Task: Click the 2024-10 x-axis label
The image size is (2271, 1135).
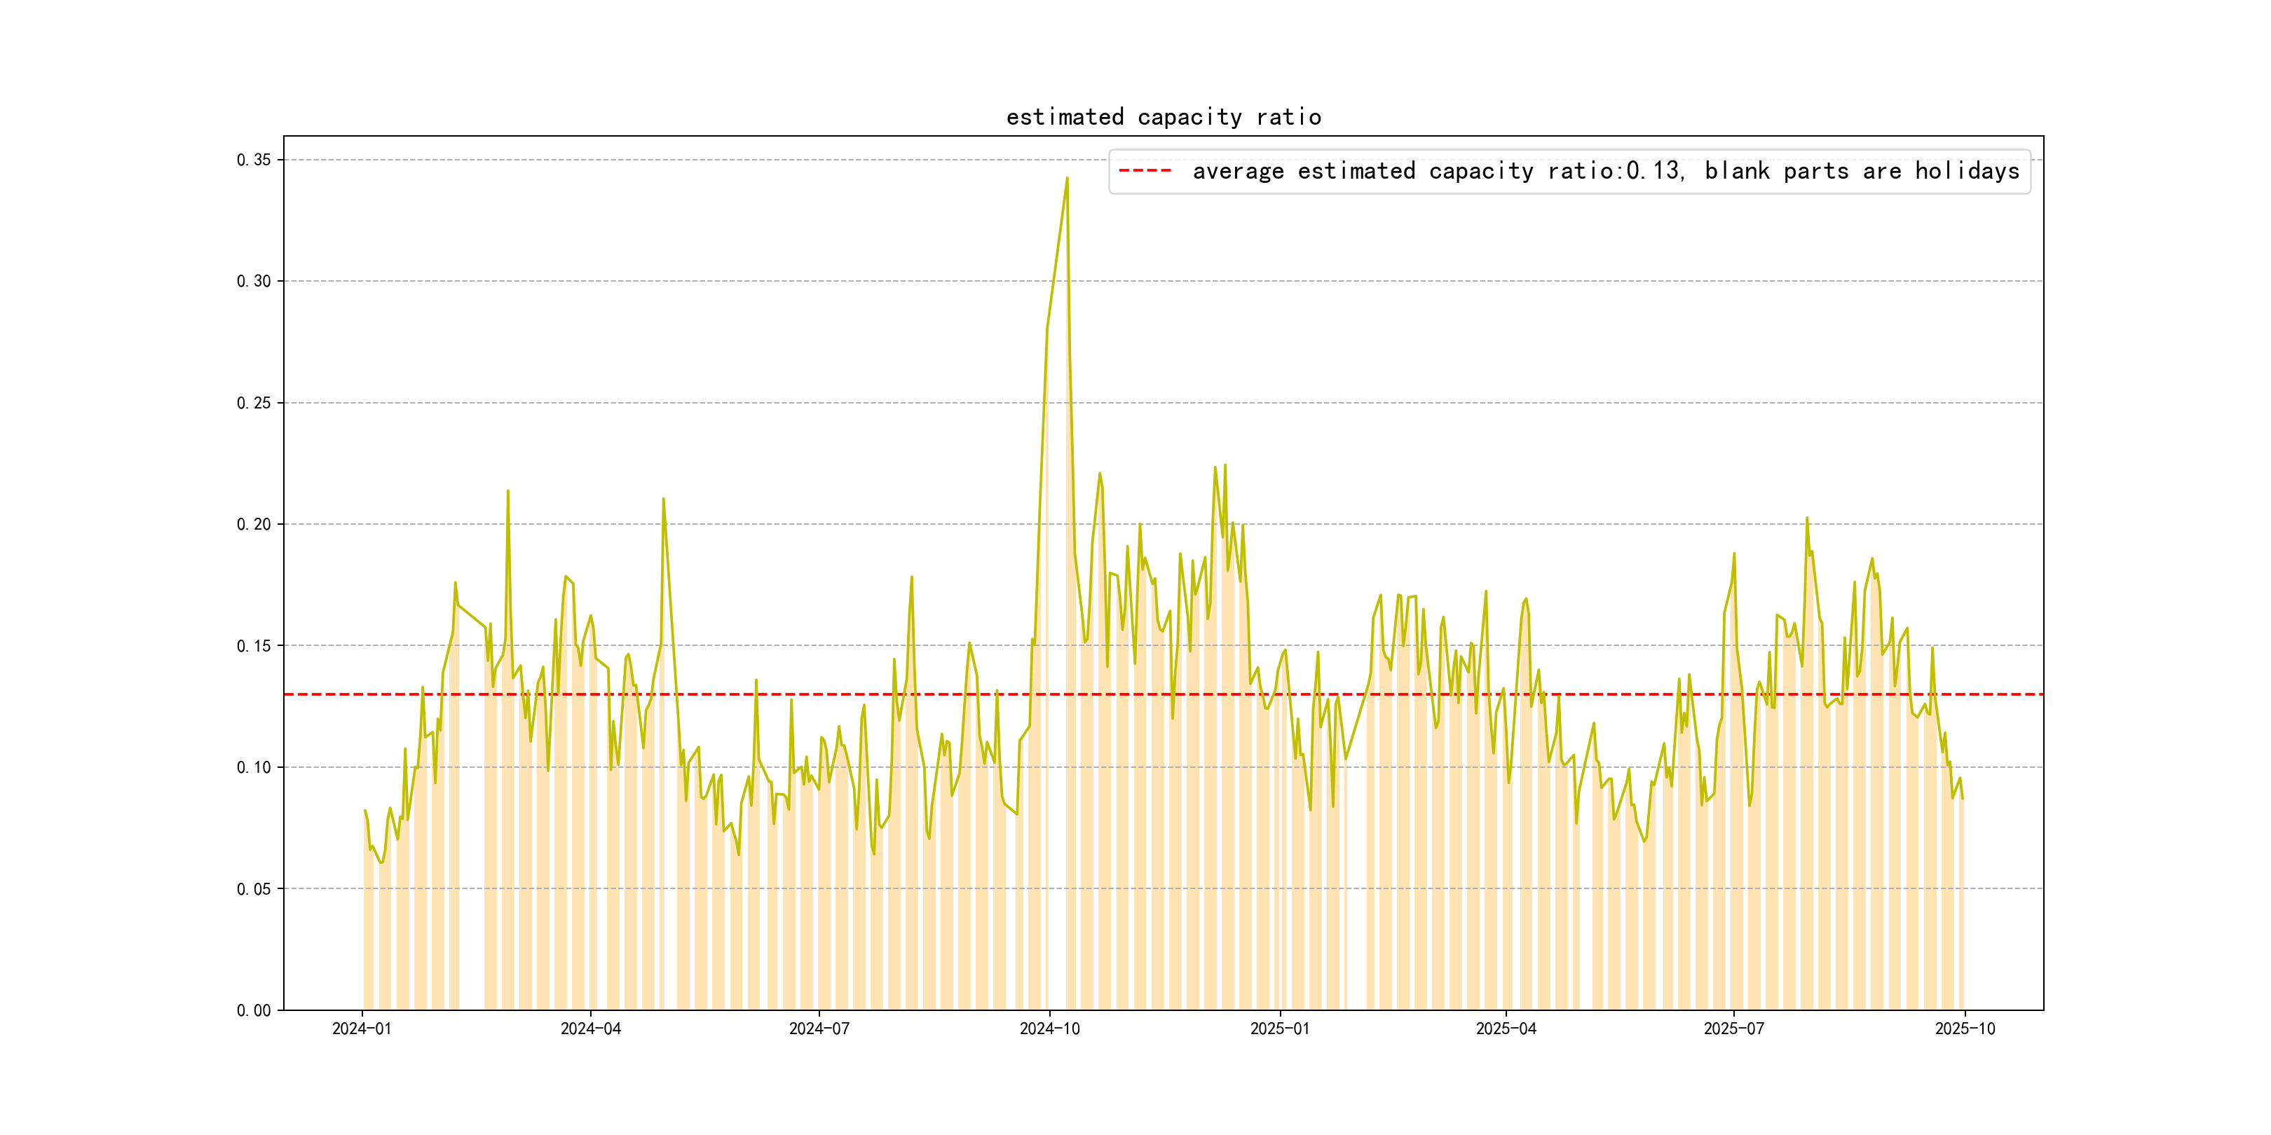Action: (1049, 1029)
